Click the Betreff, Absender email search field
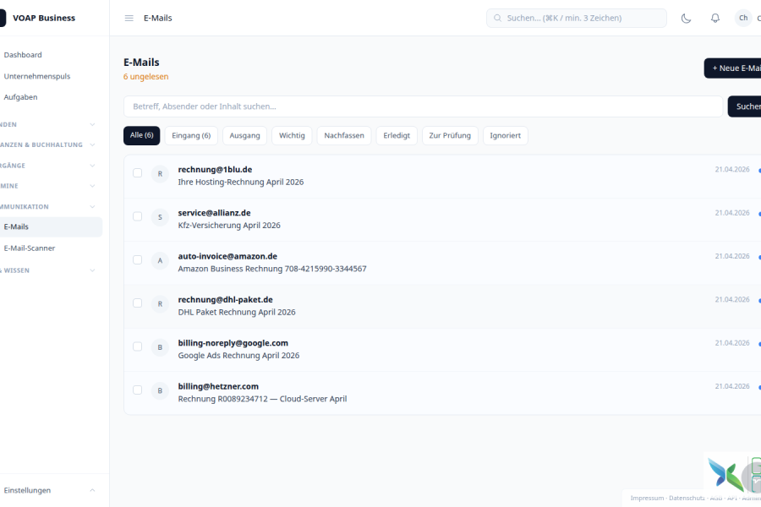This screenshot has width=761, height=507. click(x=424, y=106)
